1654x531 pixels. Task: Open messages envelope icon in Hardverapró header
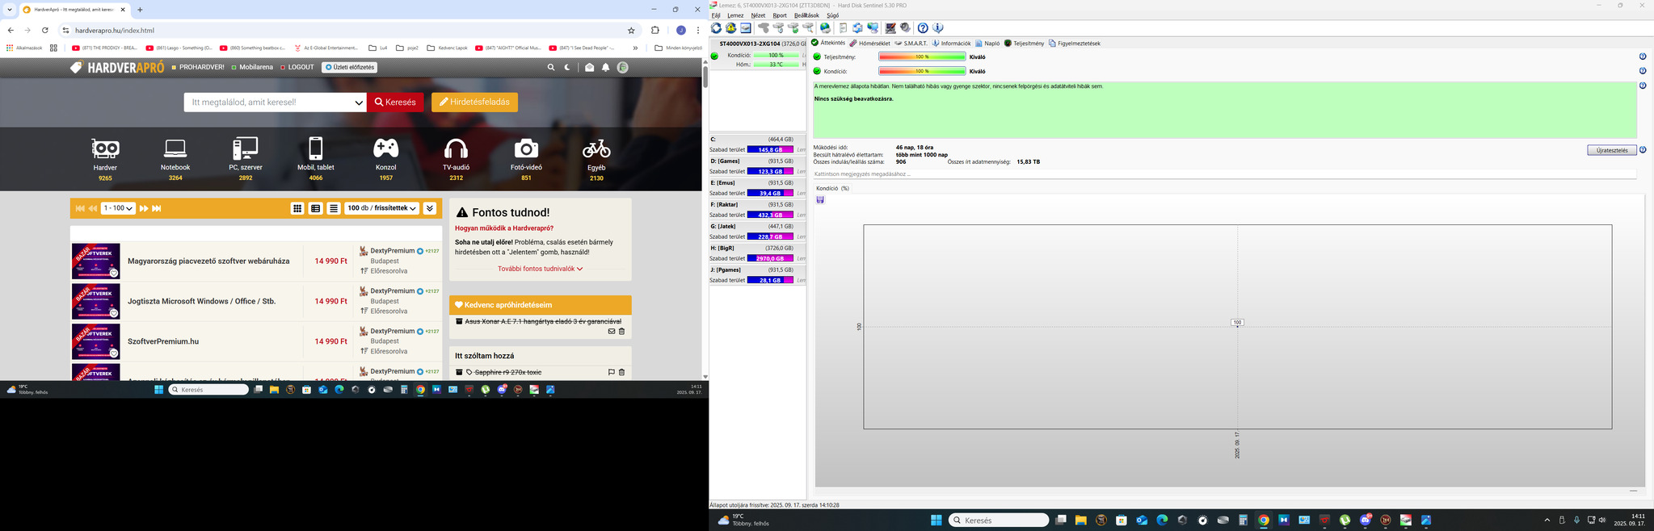pyautogui.click(x=589, y=68)
